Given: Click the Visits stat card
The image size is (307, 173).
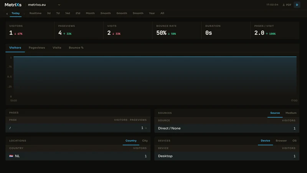Looking at the screenshot, I should (x=128, y=30).
